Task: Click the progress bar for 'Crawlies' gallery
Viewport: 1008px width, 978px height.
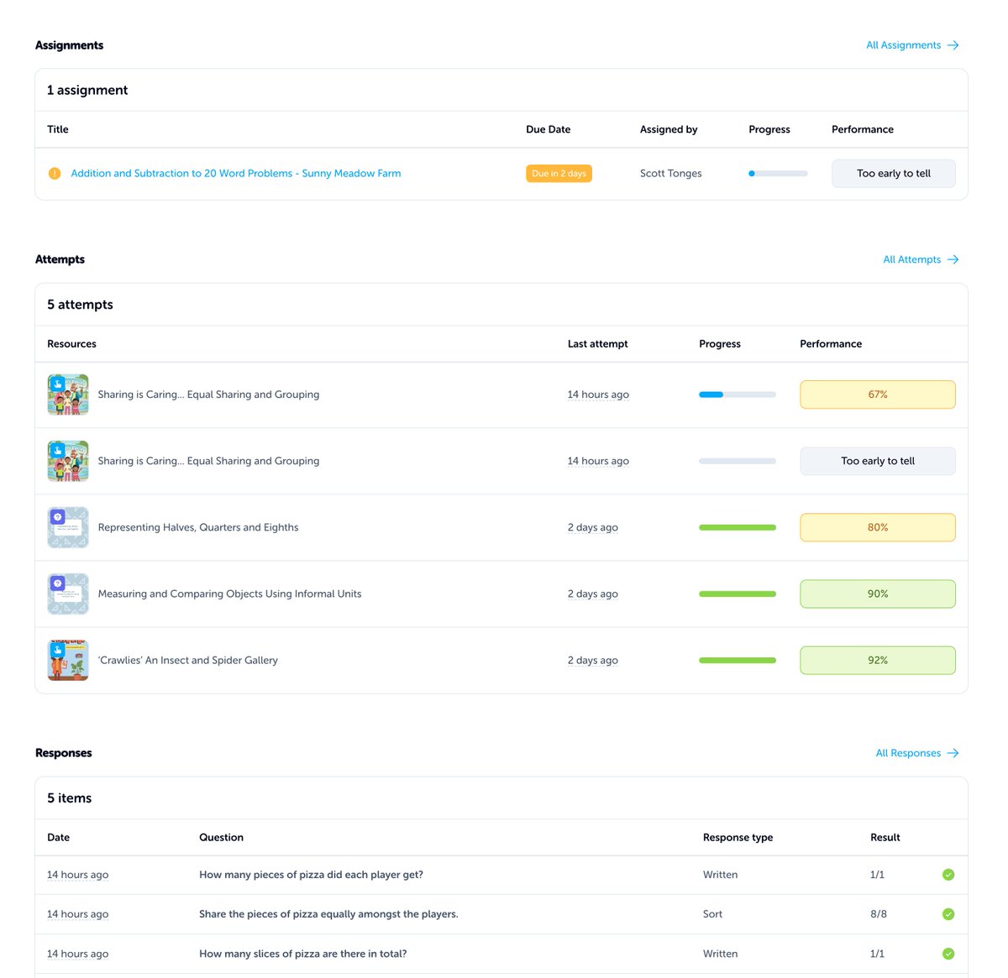Action: [738, 661]
